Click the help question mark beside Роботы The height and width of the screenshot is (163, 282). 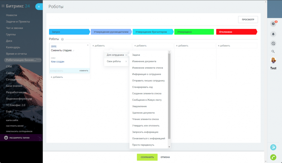pos(63,39)
